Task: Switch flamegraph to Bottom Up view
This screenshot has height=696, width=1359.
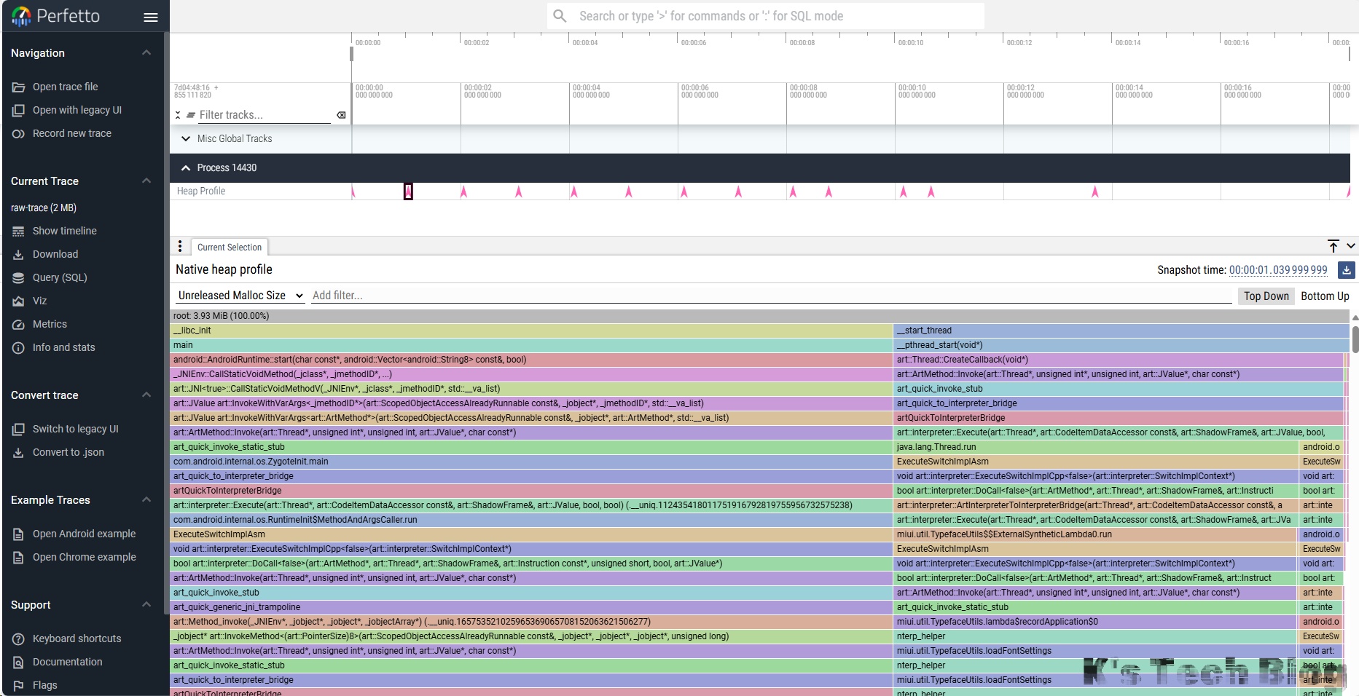Action: coord(1324,296)
